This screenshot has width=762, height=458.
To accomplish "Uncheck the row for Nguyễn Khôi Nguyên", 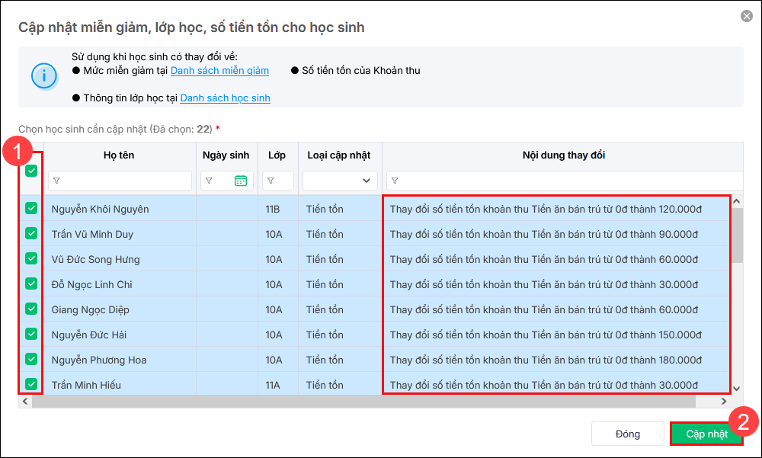I will coord(31,208).
